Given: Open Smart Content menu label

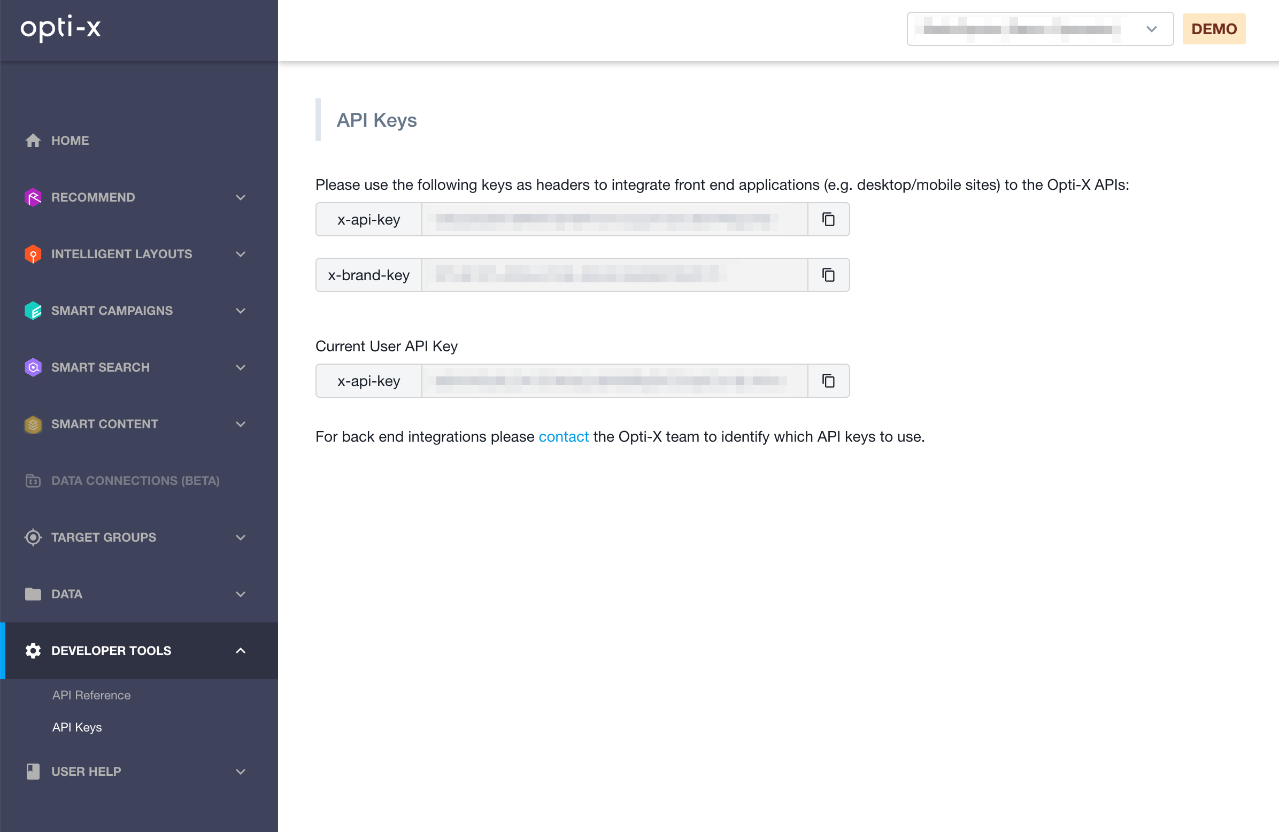Looking at the screenshot, I should (105, 424).
